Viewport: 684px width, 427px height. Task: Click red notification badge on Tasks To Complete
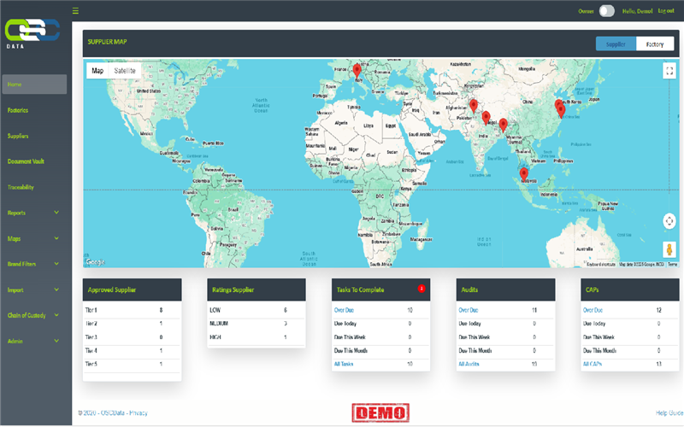422,289
